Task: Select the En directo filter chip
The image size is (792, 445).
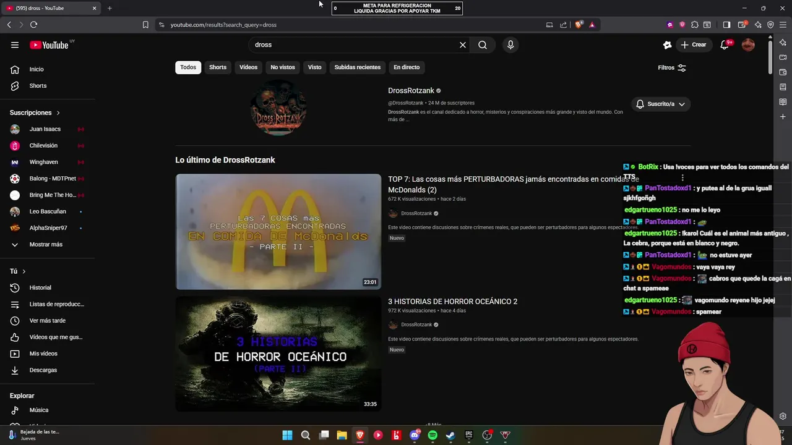Action: [407, 67]
